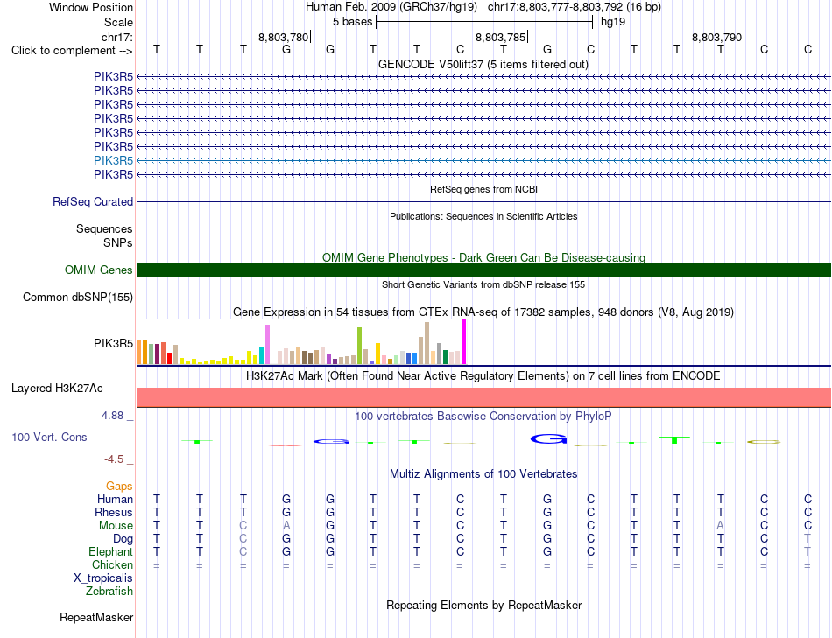
Task: Select the 'Human' species label in Multiz alignment
Action: tap(115, 499)
